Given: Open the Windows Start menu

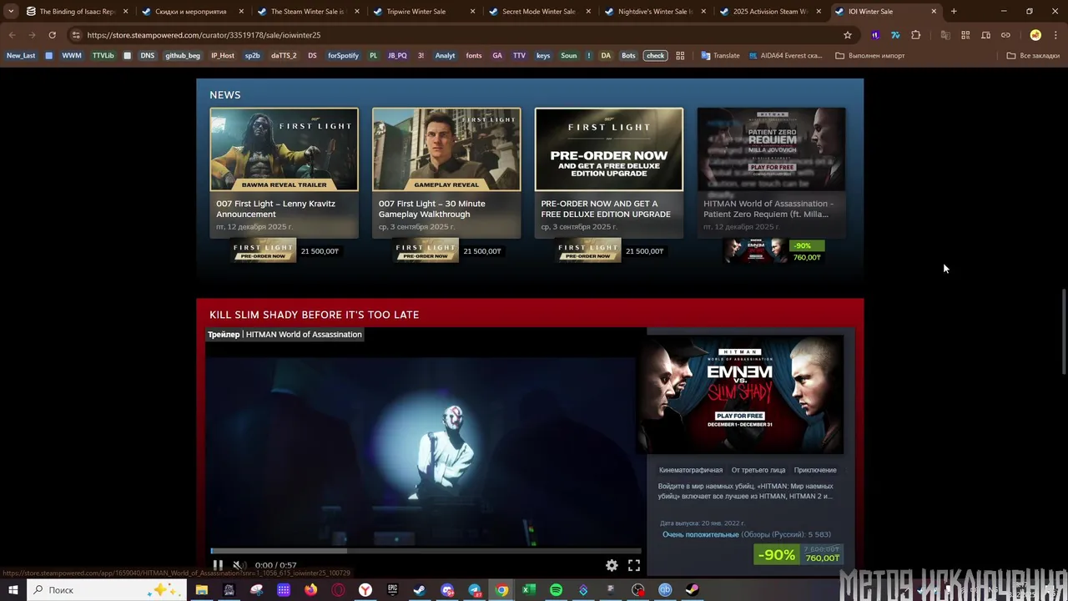Looking at the screenshot, I should 13,590.
